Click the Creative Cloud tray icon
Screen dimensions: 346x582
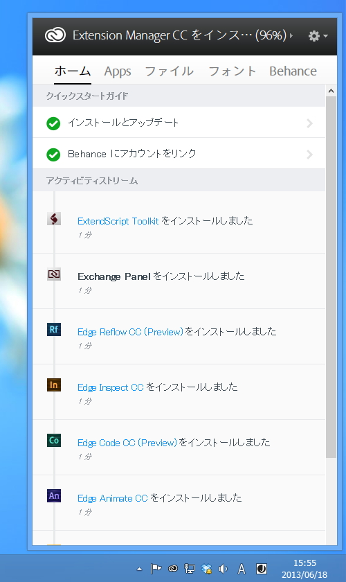tap(172, 569)
